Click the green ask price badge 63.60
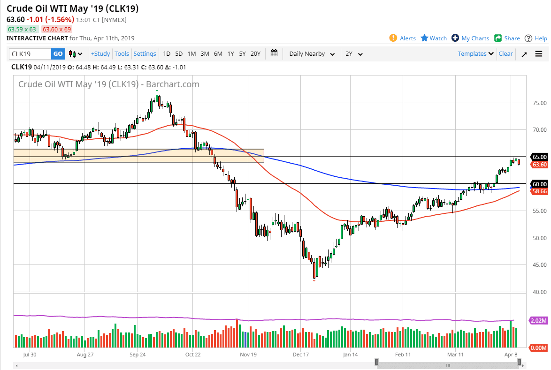 click(56, 29)
